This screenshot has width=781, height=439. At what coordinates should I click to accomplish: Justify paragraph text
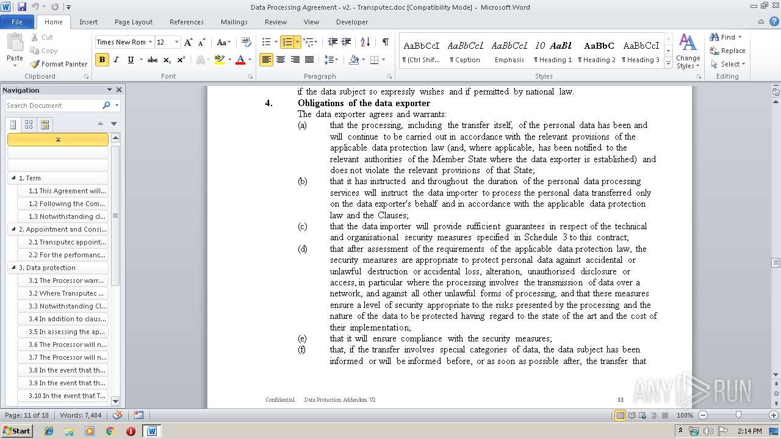click(x=309, y=60)
